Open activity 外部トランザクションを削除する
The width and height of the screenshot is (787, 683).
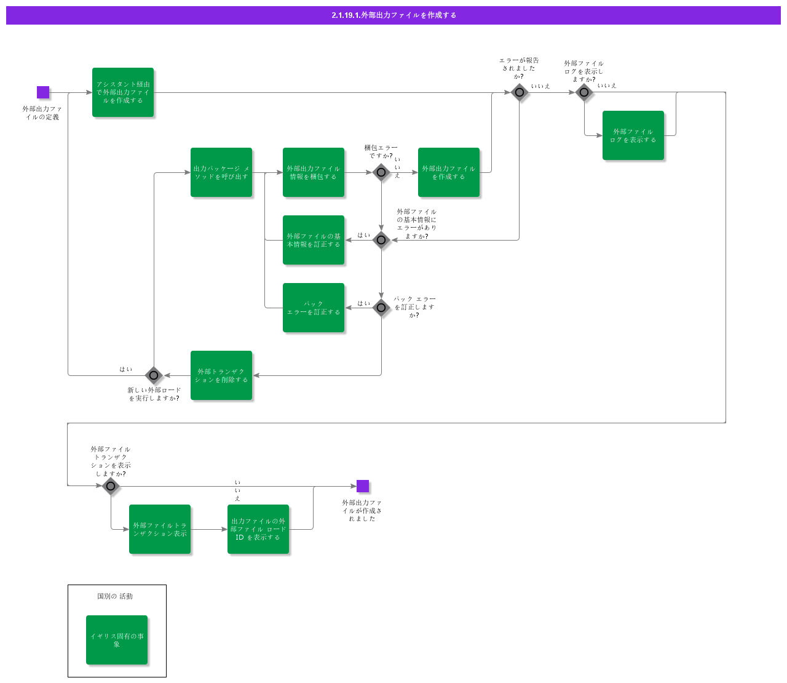pyautogui.click(x=221, y=375)
